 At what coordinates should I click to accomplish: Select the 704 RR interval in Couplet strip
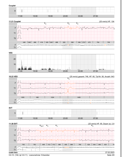pyautogui.click(x=98, y=42)
